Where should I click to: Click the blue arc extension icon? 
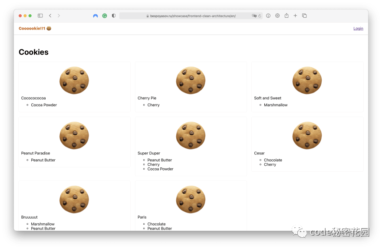[95, 16]
